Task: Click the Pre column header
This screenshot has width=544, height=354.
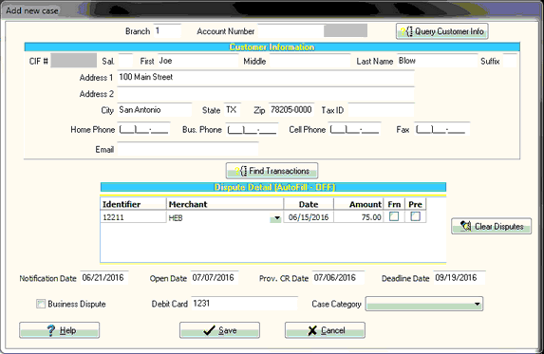Action: (x=415, y=204)
